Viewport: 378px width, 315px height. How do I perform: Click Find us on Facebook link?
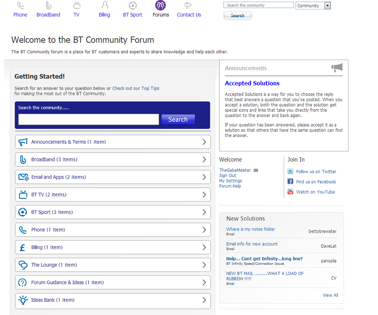pos(316,182)
